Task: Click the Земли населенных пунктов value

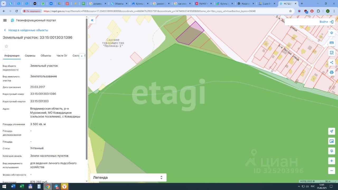Action: coord(49,156)
